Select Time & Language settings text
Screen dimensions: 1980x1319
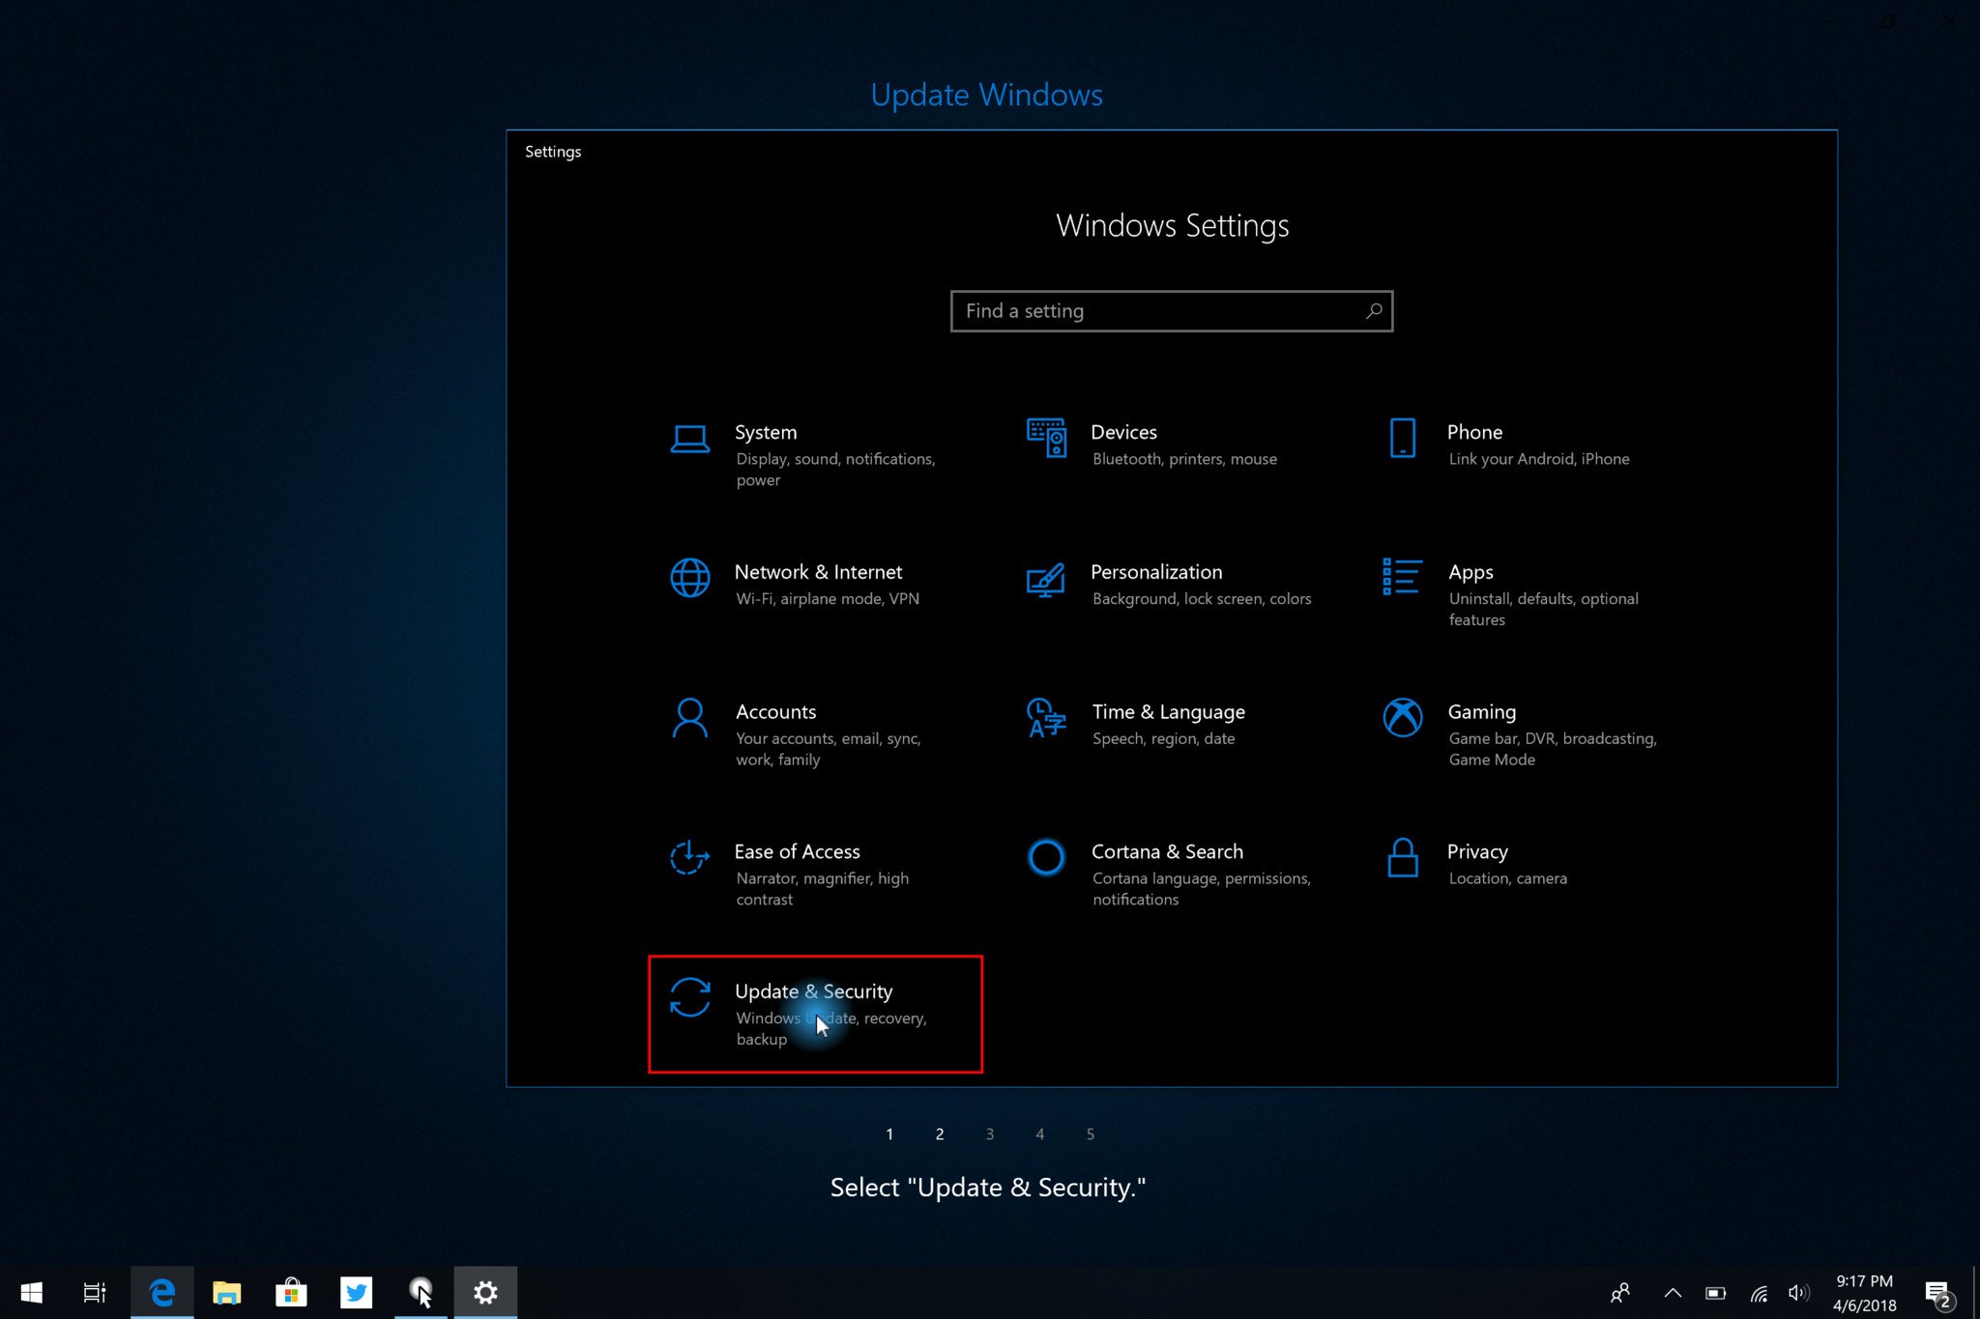1168,712
